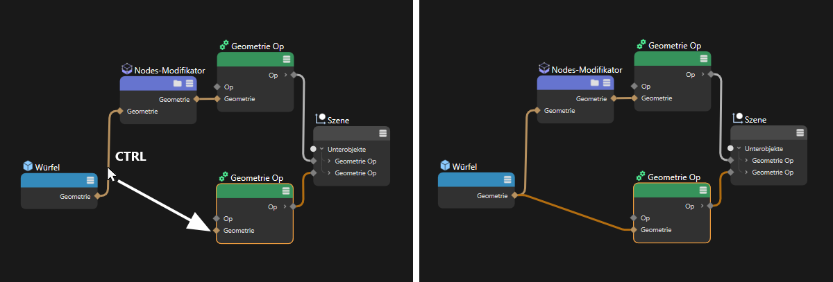Expand second Geometrie Op entry in right Szene node
833x282 pixels.
tap(747, 173)
